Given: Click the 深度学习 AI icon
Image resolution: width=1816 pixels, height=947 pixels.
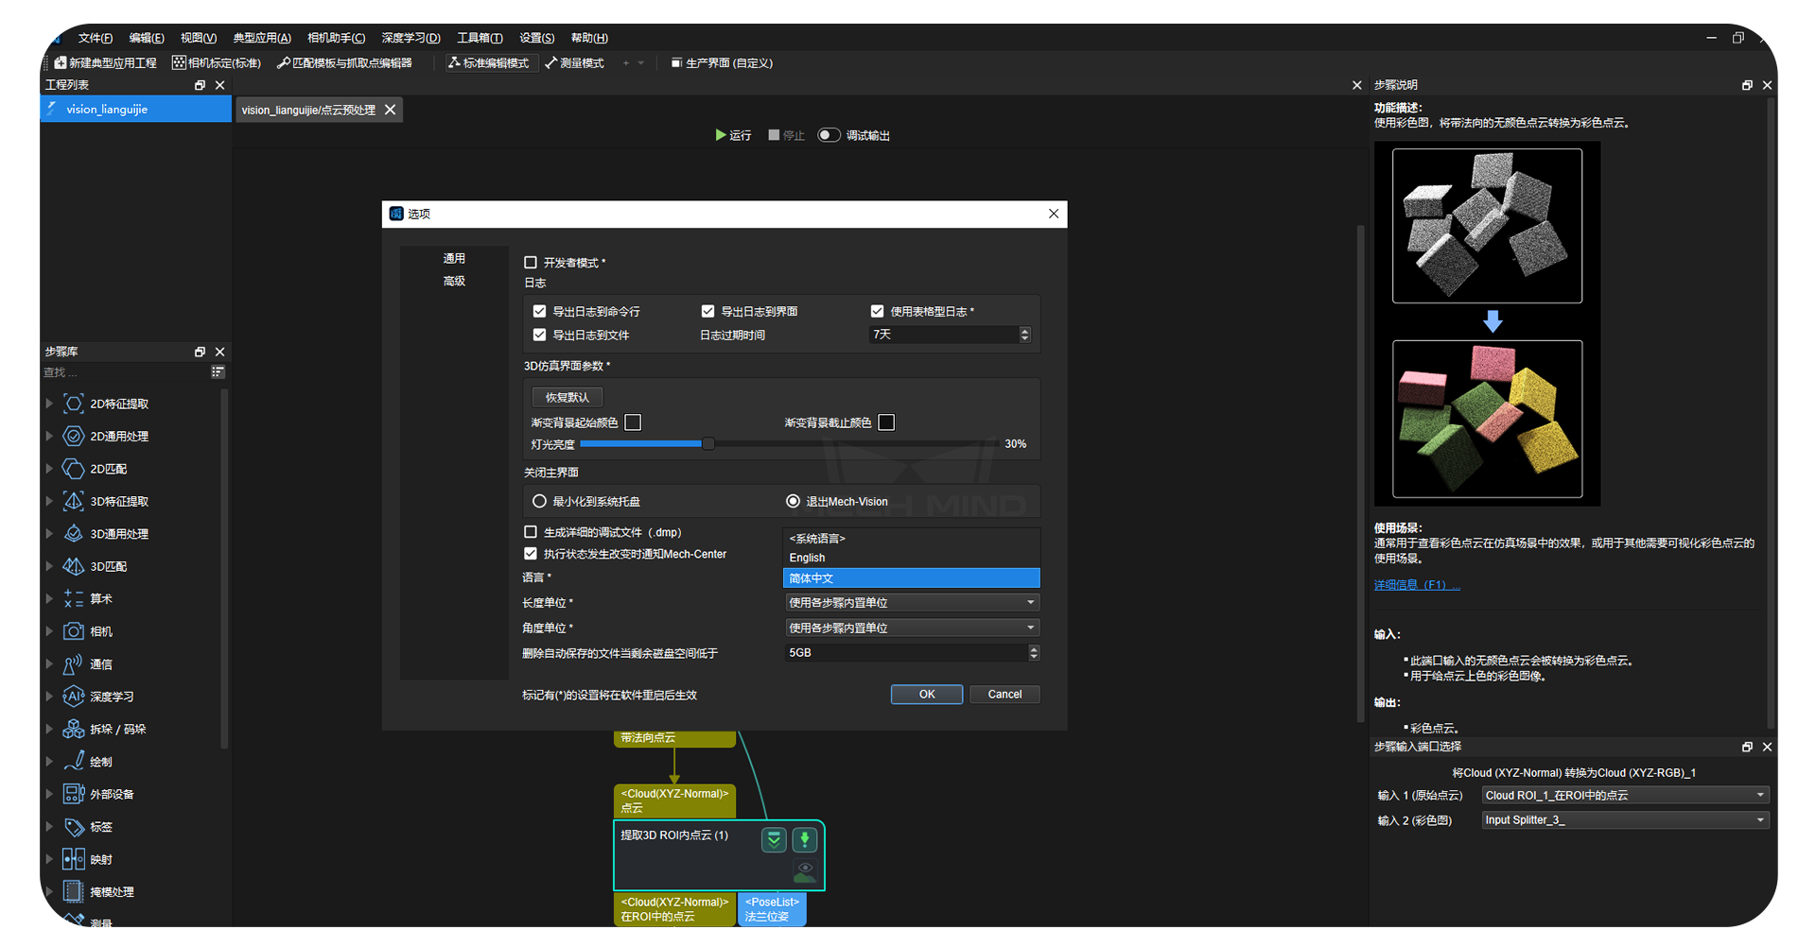Looking at the screenshot, I should 73,697.
